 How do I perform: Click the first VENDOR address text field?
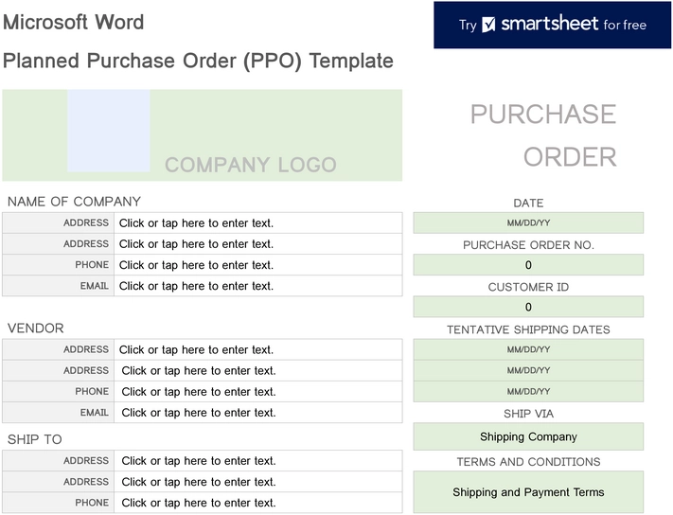(x=257, y=350)
